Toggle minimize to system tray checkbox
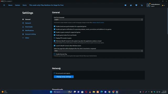The width and height of the screenshot is (168, 94). click(55, 41)
